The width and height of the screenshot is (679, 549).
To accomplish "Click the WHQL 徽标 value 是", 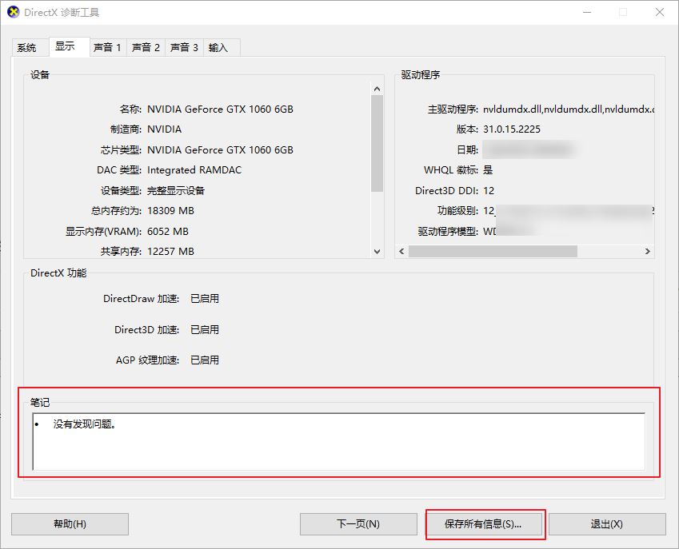I will [x=488, y=170].
